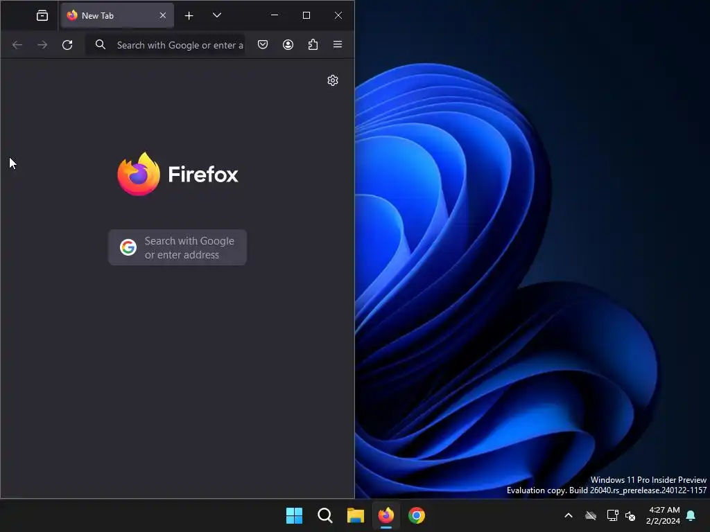710x532 pixels.
Task: Reload the current page
Action: tap(67, 45)
